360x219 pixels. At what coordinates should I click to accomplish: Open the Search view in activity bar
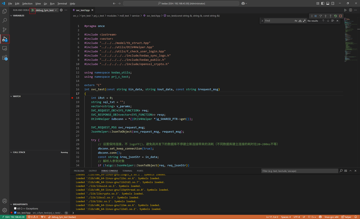pyautogui.click(x=4, y=20)
